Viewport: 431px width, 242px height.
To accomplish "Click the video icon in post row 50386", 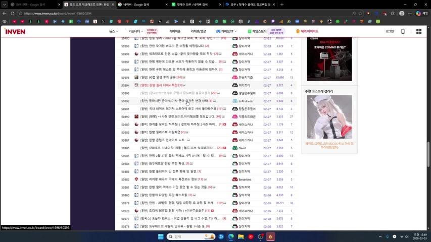I will [x=224, y=148].
